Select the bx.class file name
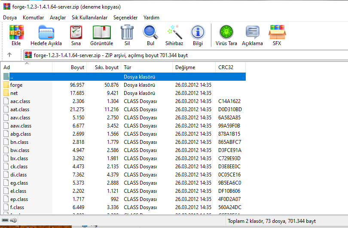This screenshot has width=348, height=228. point(19,158)
